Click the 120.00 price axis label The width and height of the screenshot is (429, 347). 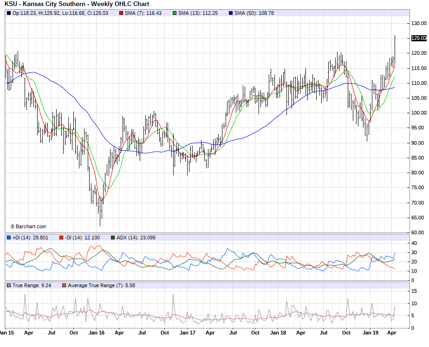click(x=419, y=53)
